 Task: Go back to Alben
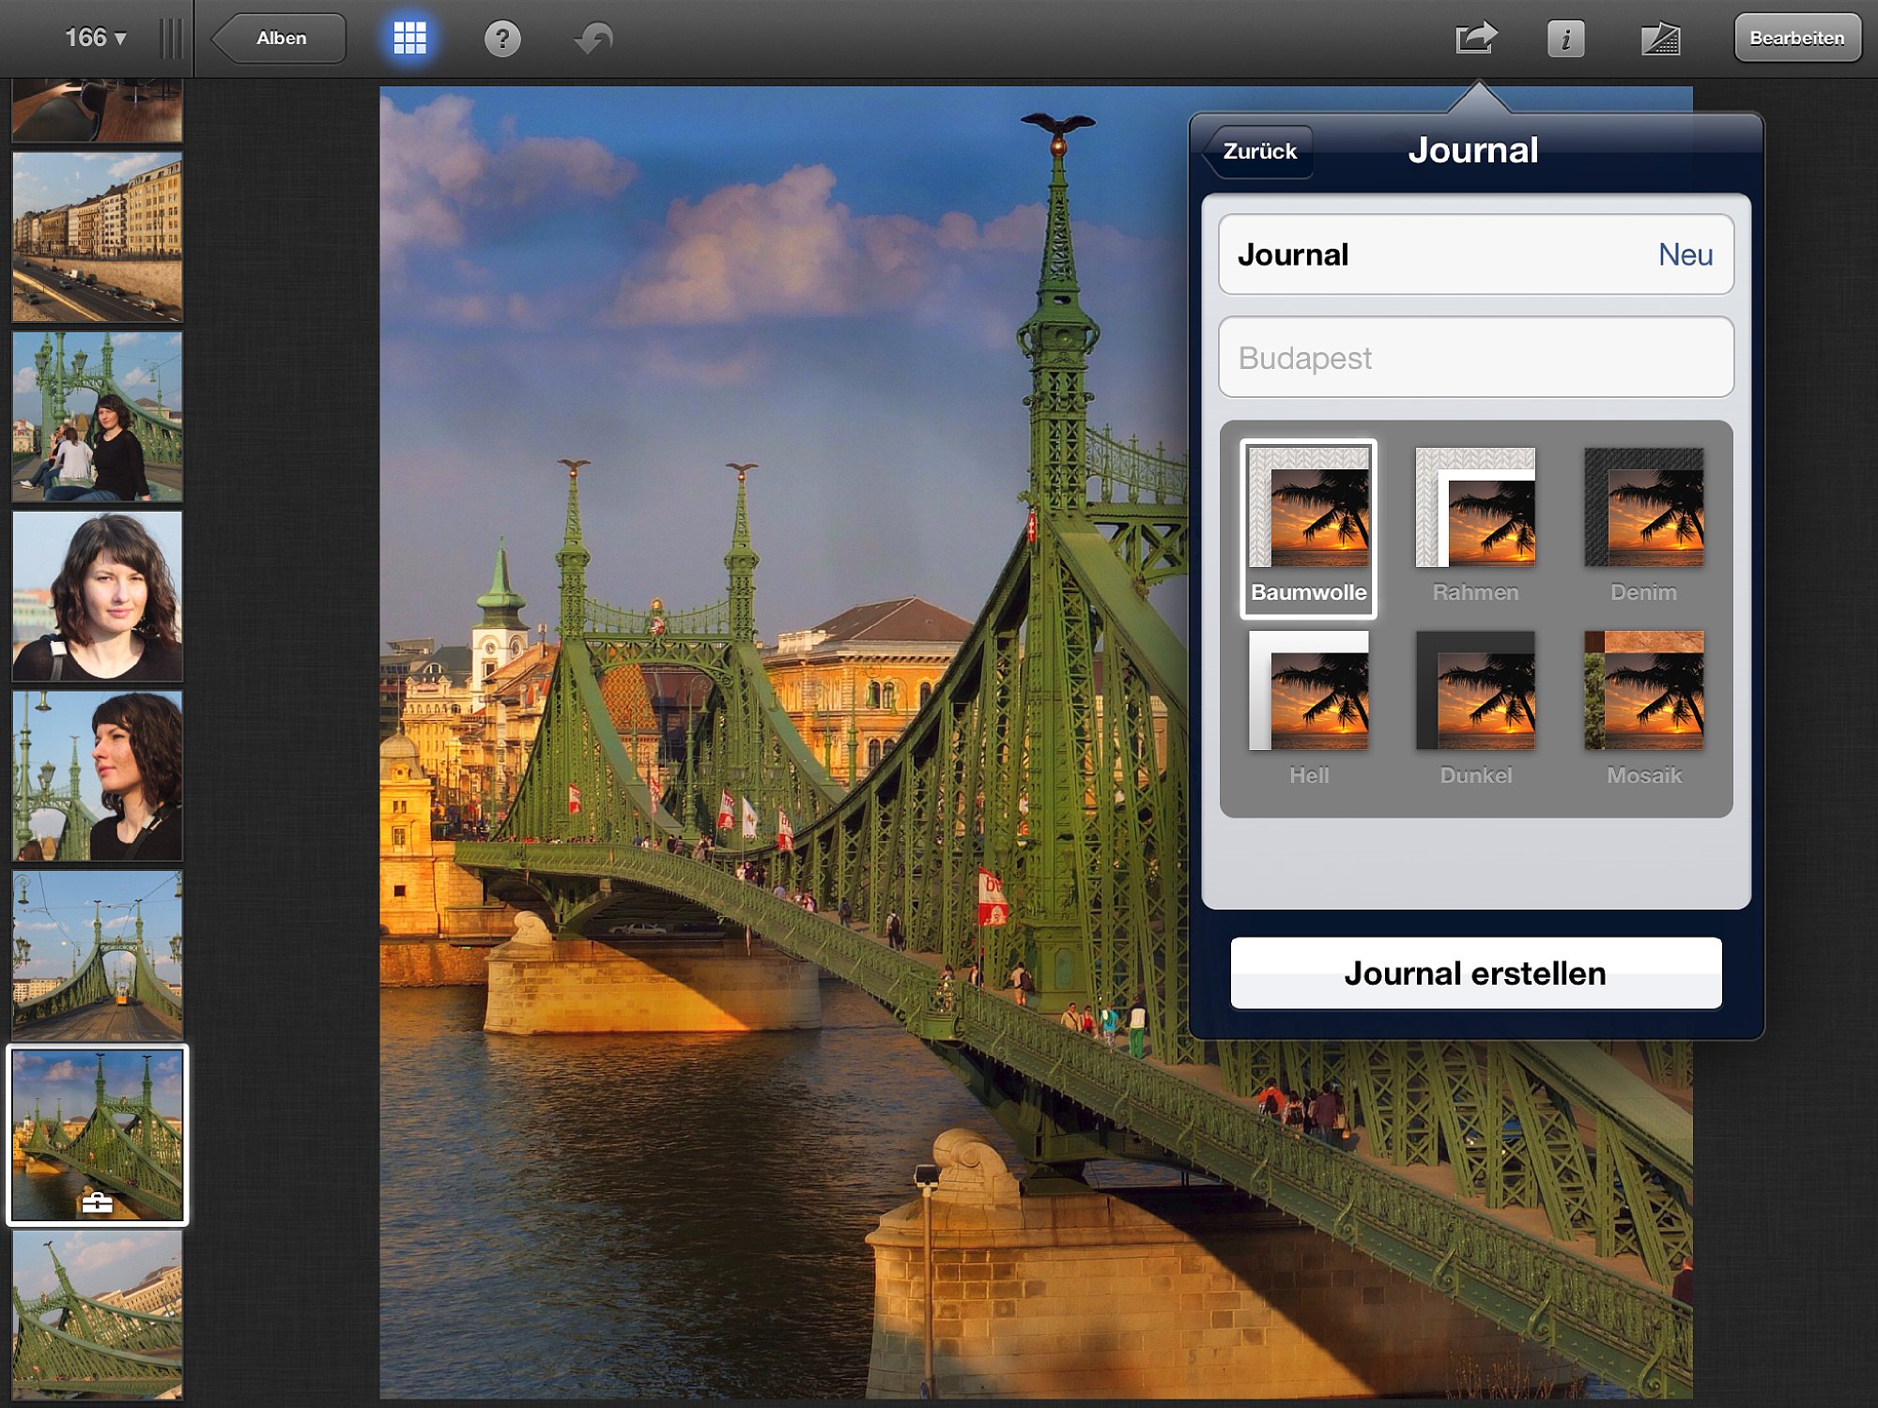[279, 38]
